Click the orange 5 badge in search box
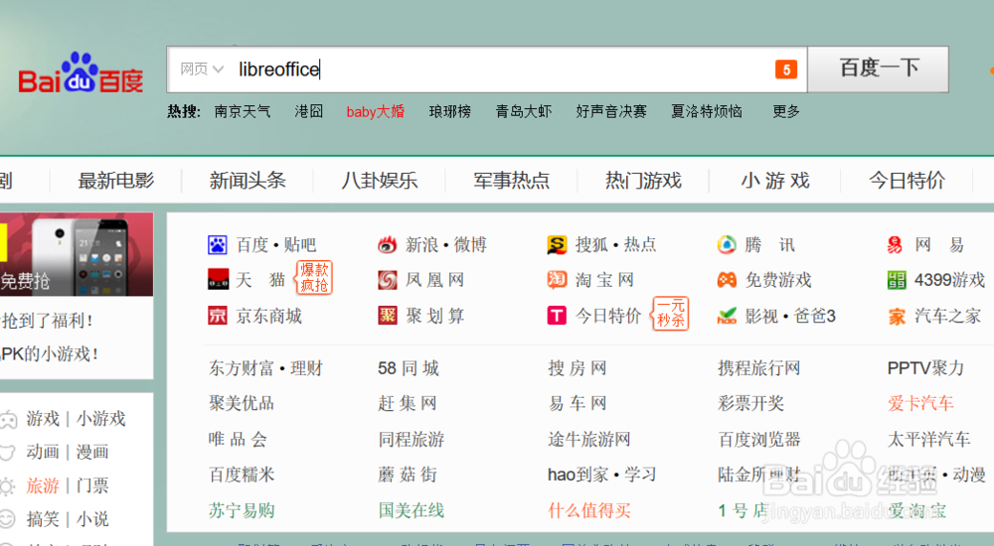Viewport: 994px width, 546px height. point(786,69)
